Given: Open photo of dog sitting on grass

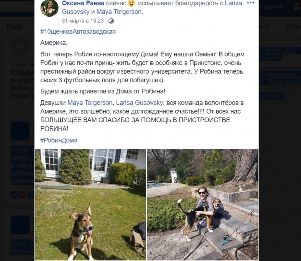Looking at the screenshot, I should (x=90, y=205).
